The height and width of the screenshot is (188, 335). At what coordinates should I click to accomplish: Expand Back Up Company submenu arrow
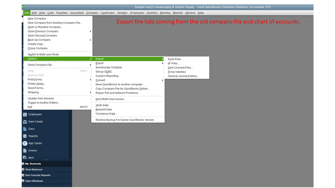[x=91, y=40]
